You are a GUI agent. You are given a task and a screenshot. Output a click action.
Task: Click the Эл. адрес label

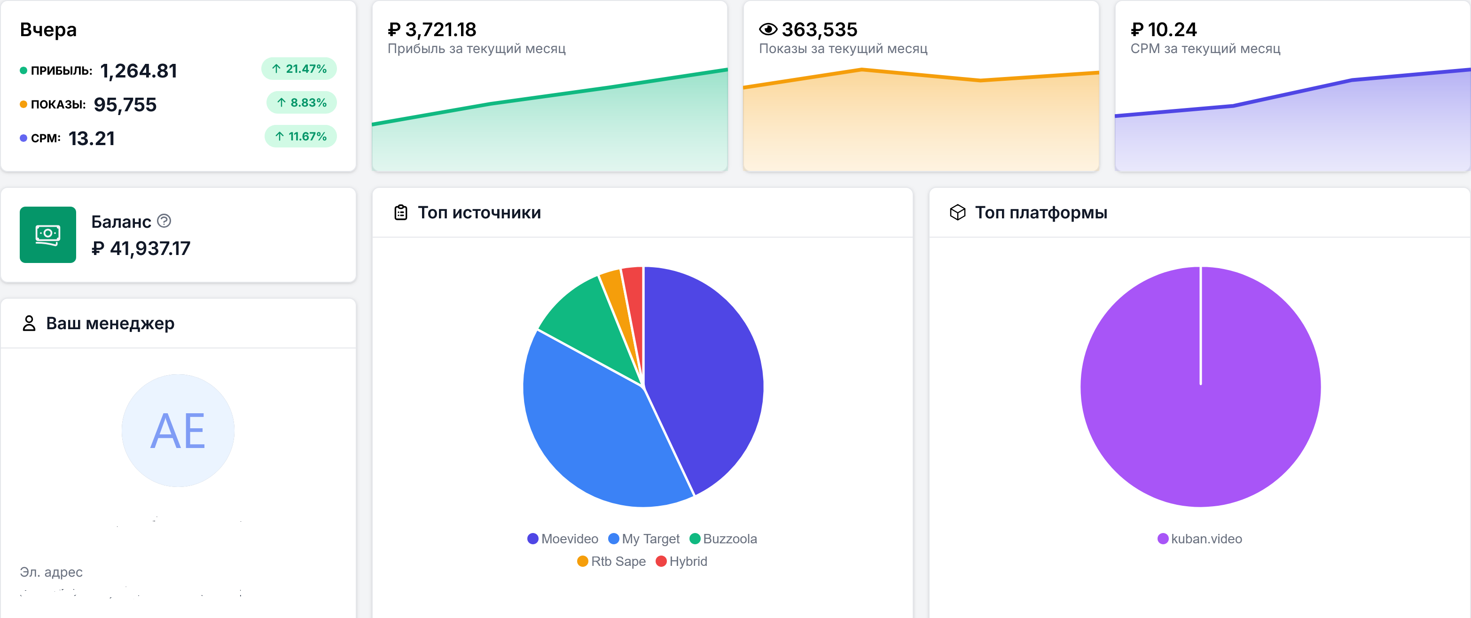click(51, 572)
